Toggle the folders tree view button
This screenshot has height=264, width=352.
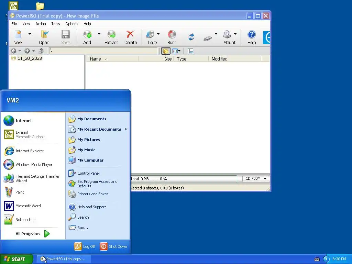(166, 51)
